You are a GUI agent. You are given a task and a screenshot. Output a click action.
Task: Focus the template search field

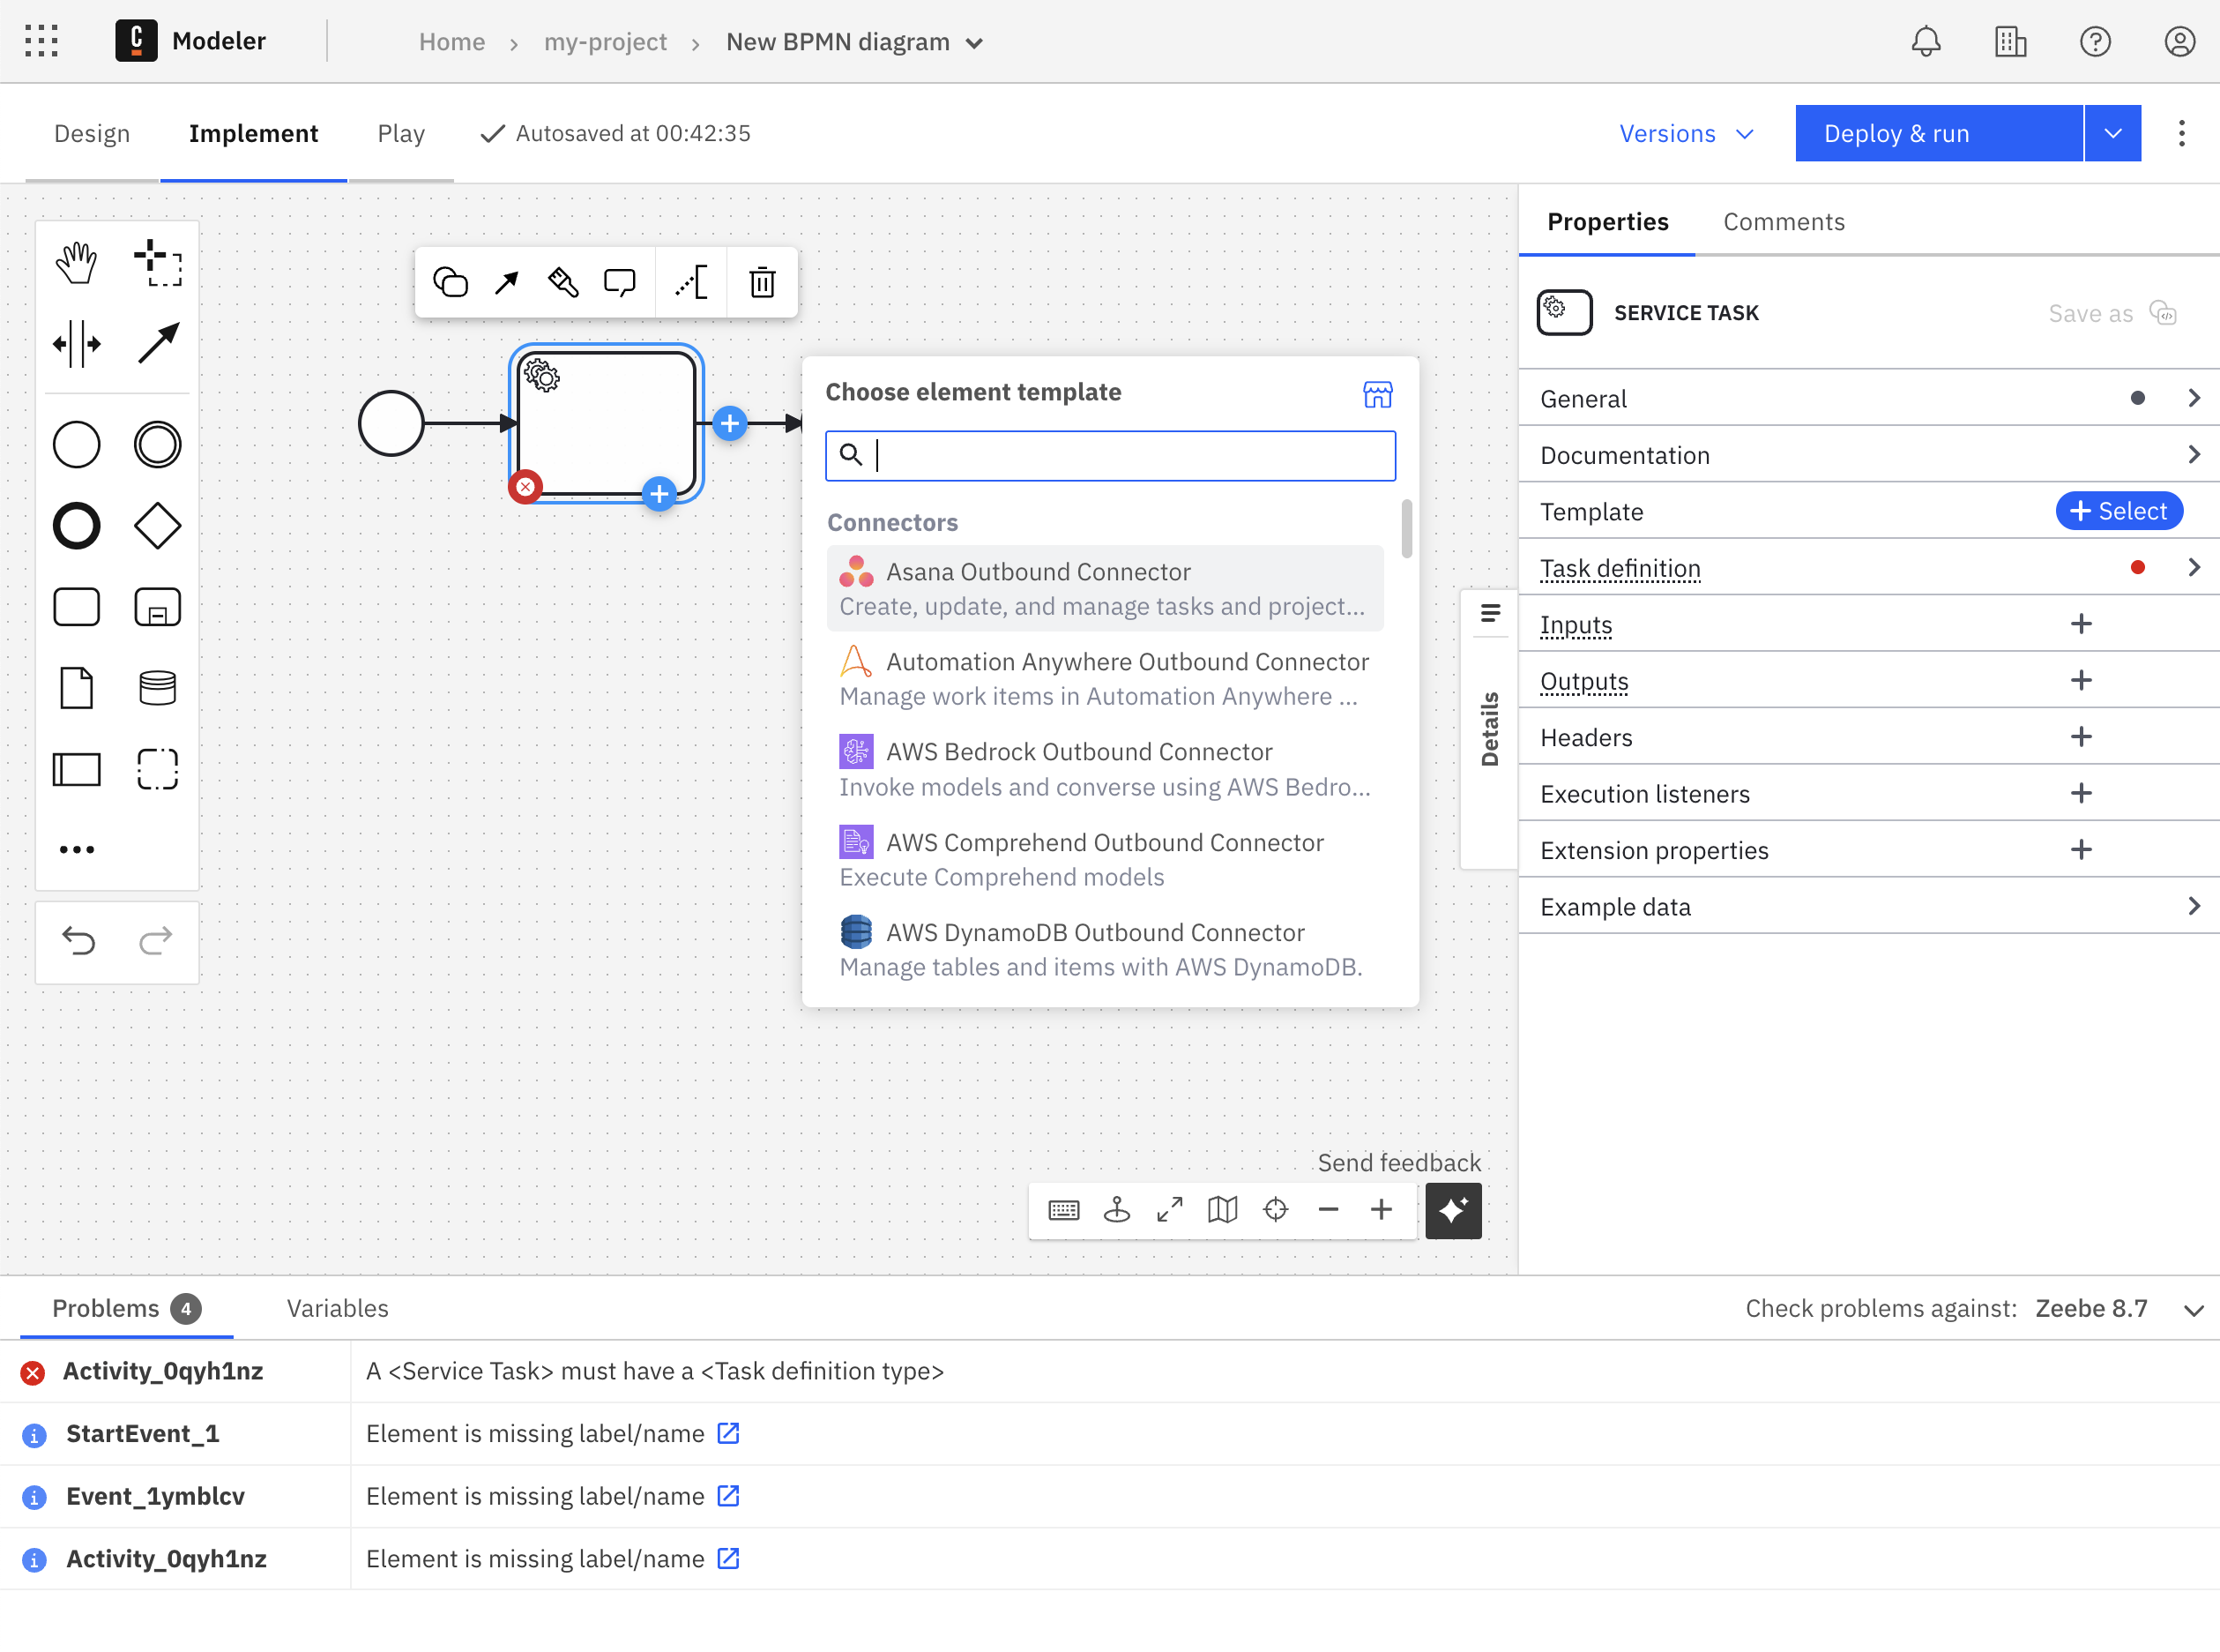tap(1109, 455)
